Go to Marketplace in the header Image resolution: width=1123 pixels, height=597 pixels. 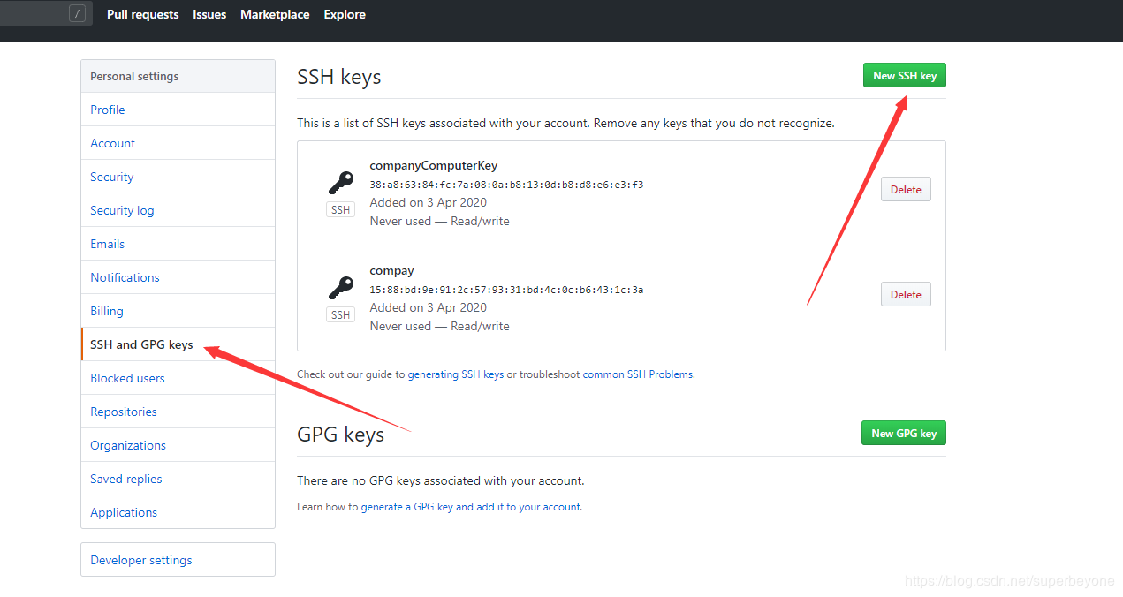click(x=275, y=15)
